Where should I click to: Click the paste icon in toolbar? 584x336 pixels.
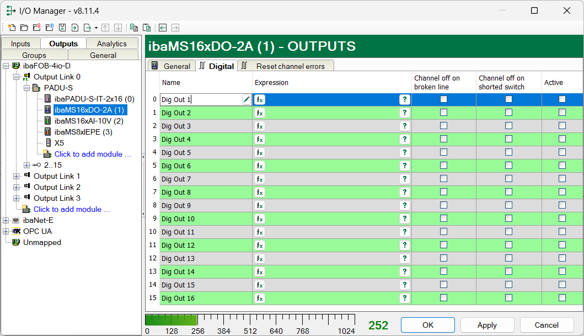[147, 28]
